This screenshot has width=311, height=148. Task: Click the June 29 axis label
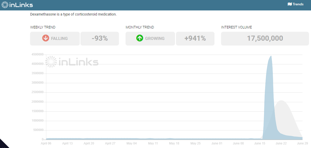pos(302,143)
